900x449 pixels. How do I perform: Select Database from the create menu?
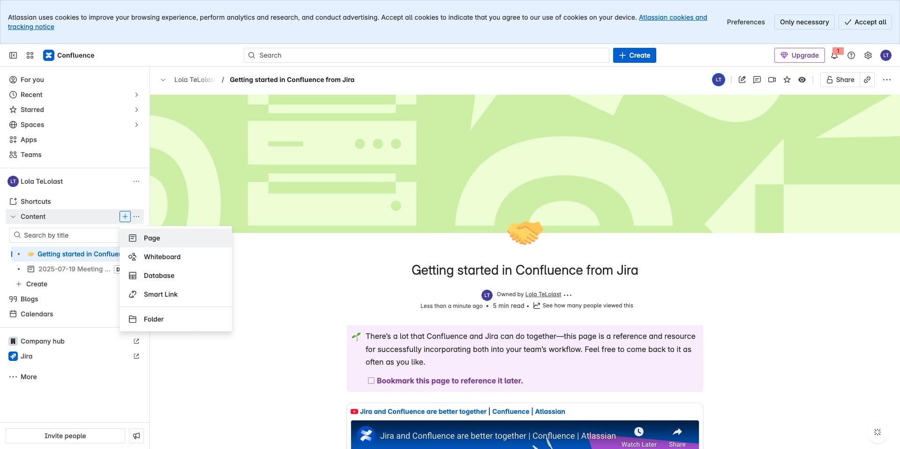pyautogui.click(x=176, y=276)
